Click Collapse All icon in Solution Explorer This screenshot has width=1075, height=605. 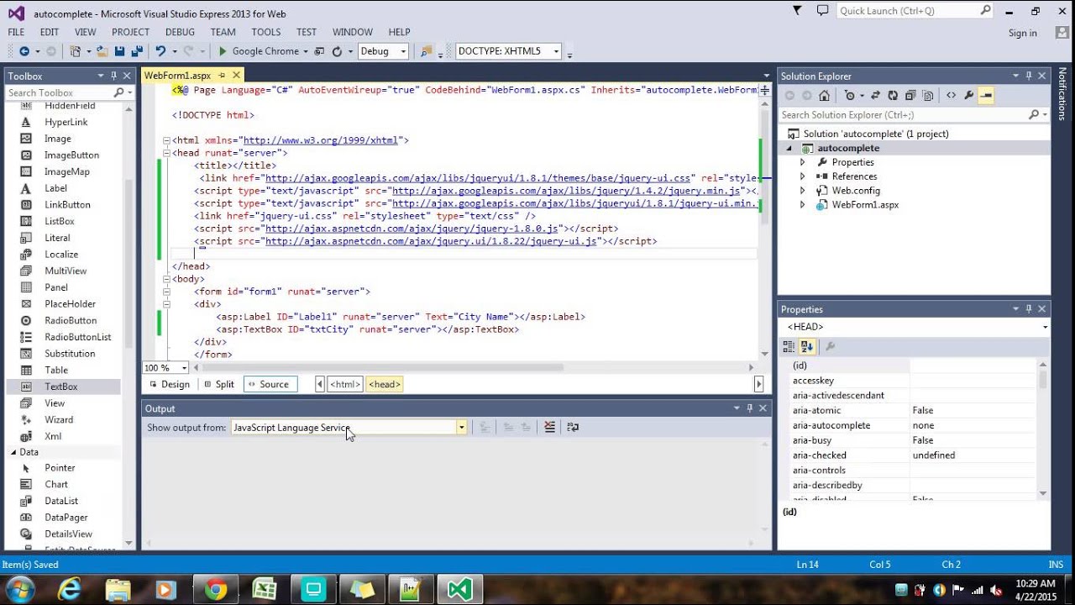(910, 96)
